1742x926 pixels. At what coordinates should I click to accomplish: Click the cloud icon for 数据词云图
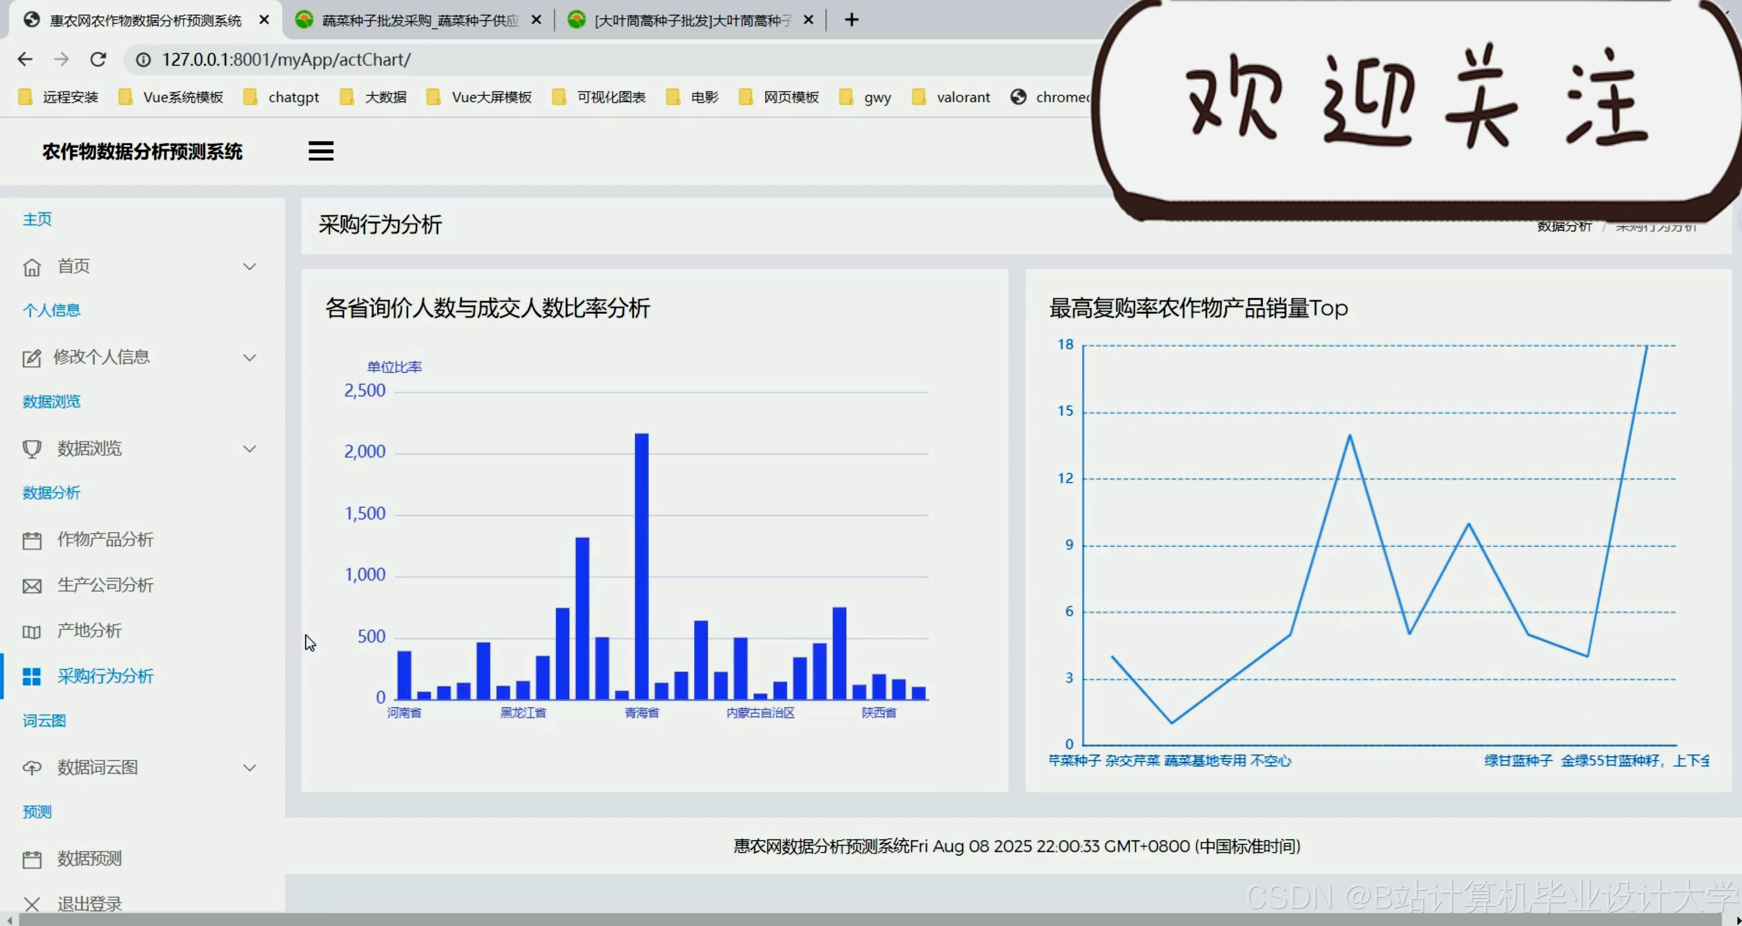point(32,768)
